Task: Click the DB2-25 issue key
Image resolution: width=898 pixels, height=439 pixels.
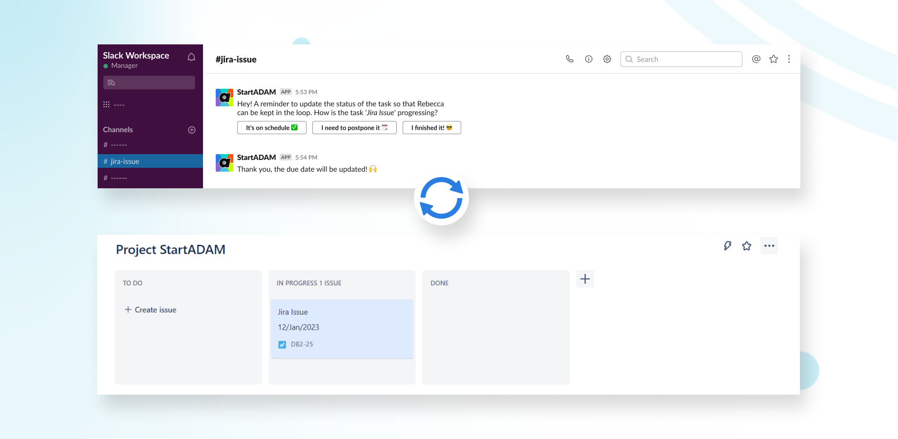Action: click(x=302, y=344)
